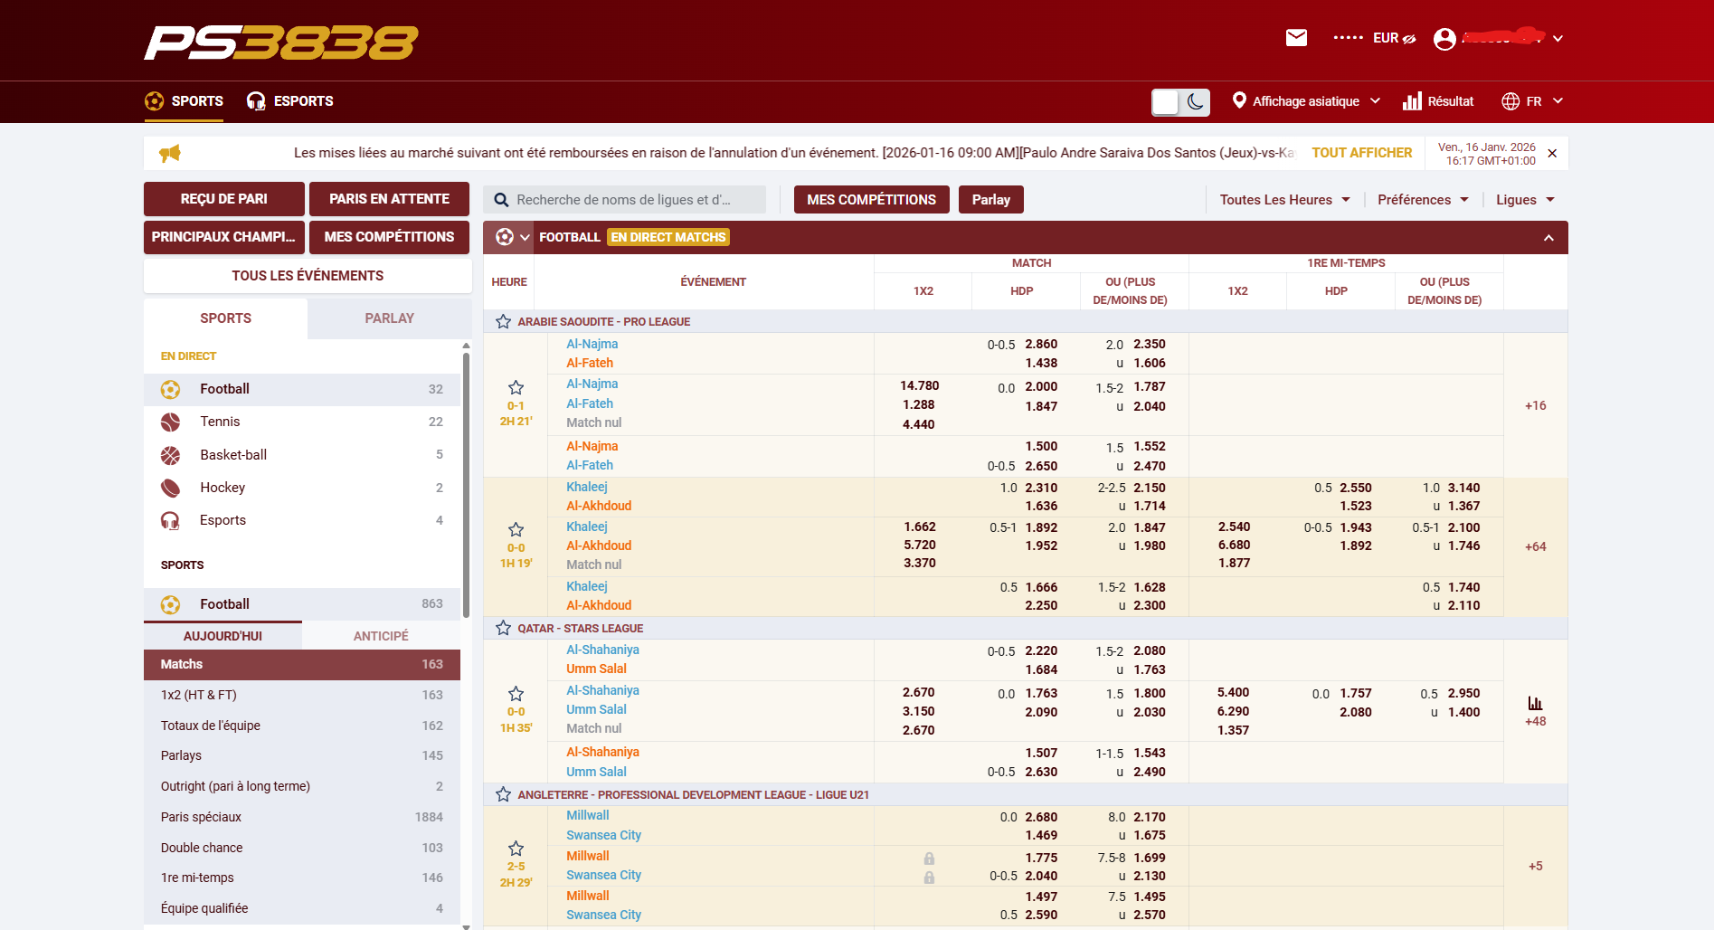Select live Basket-ball icon
The width and height of the screenshot is (1714, 930).
[170, 455]
